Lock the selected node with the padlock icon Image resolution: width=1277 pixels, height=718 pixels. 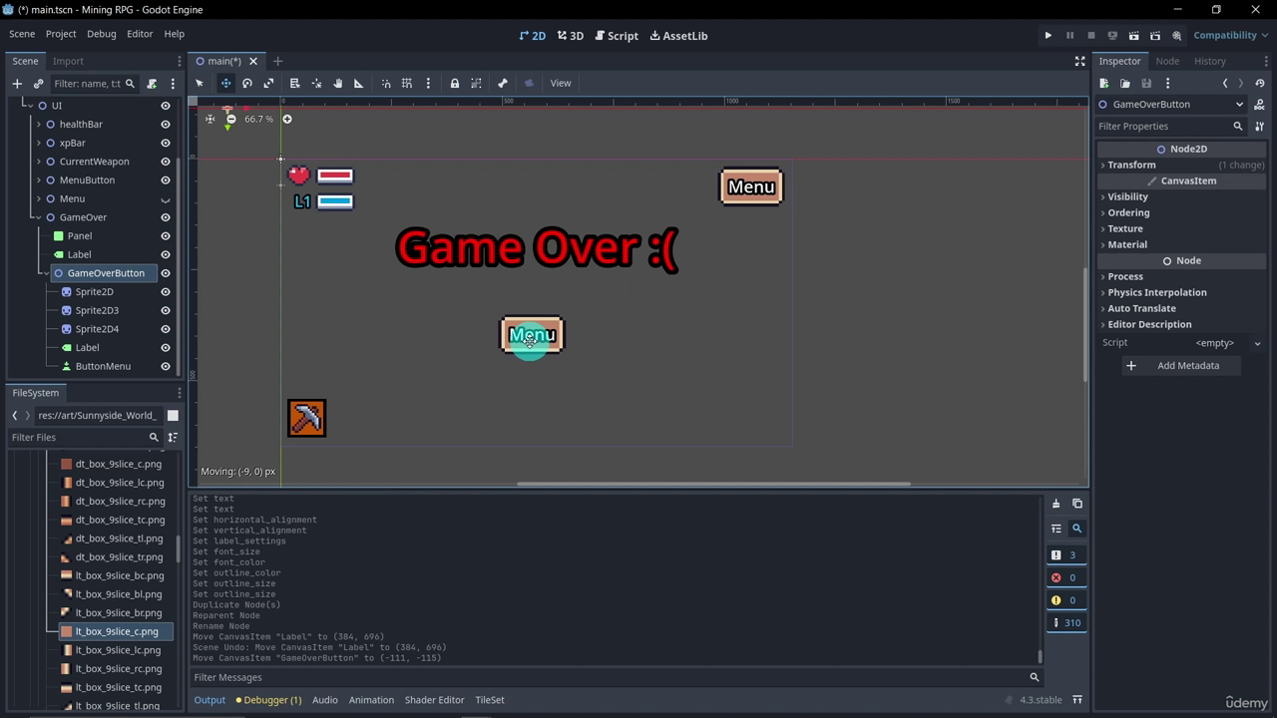(454, 83)
